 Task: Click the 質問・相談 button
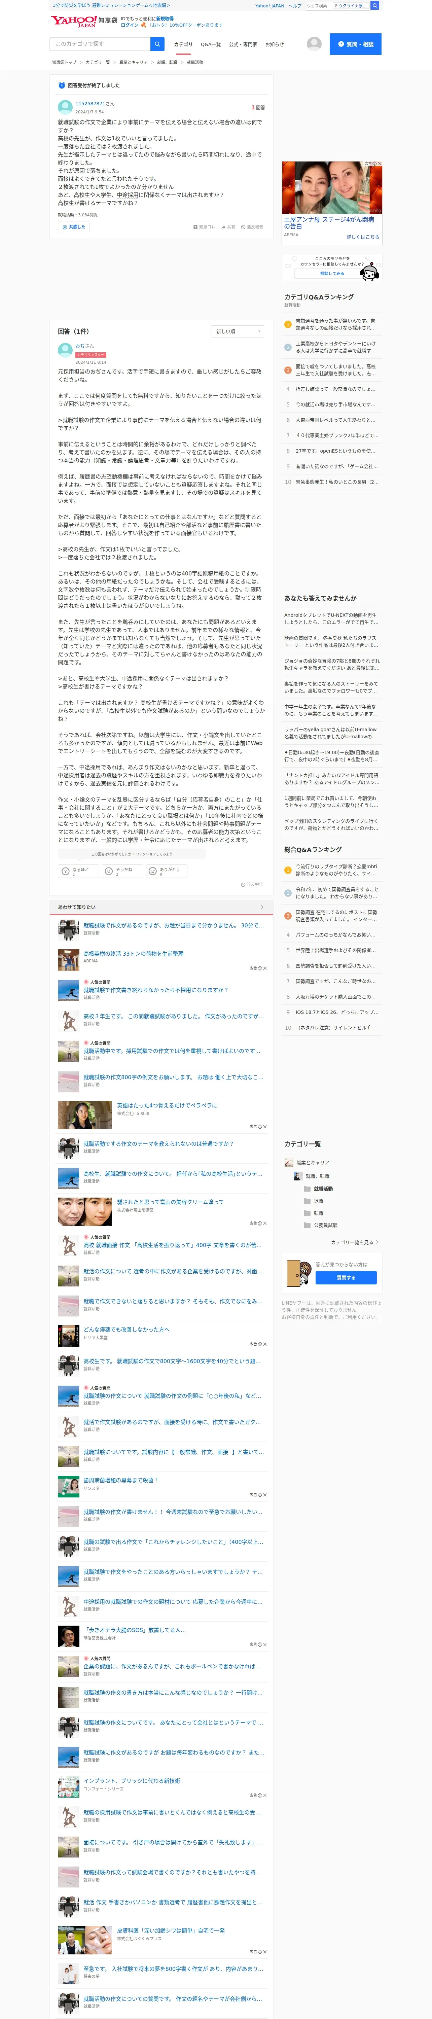355,44
